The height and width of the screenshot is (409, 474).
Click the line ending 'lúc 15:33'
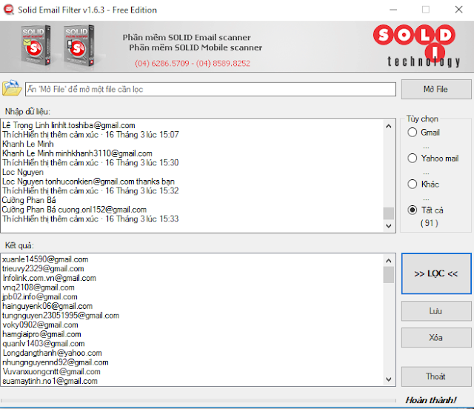(x=90, y=219)
